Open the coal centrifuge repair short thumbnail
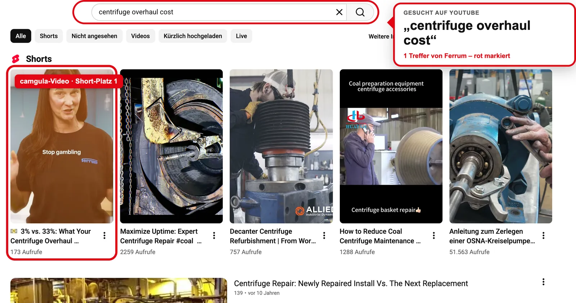576x303 pixels. (x=171, y=146)
